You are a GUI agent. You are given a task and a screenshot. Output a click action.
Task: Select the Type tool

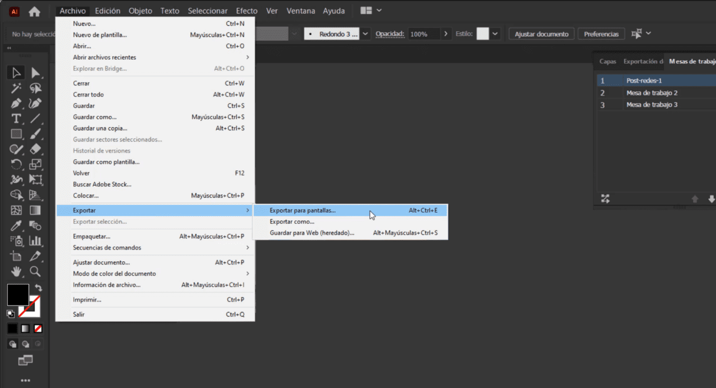(16, 118)
